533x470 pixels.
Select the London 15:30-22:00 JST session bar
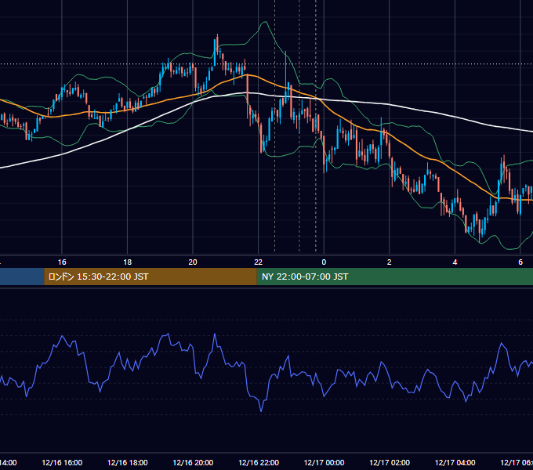[x=150, y=277]
